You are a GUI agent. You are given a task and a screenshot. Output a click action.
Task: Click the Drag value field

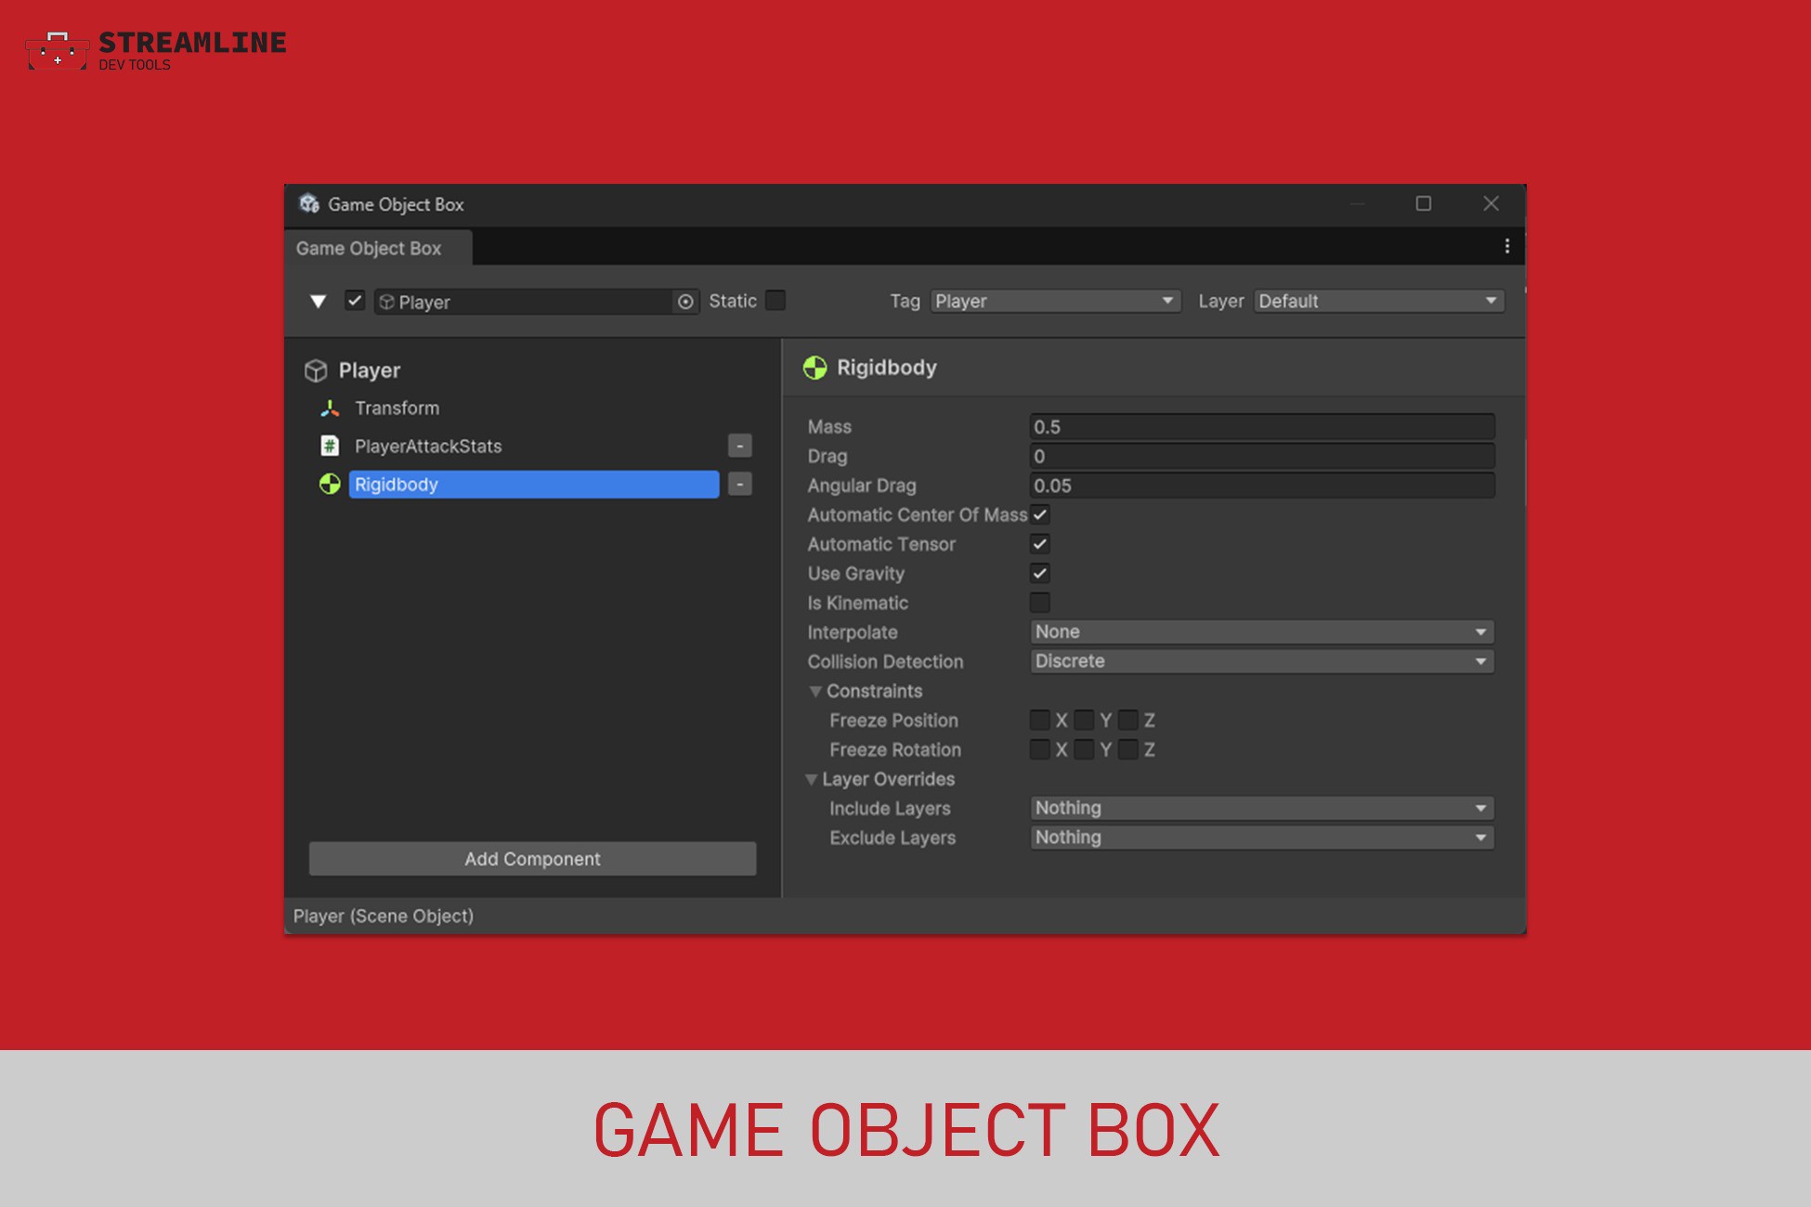(1262, 456)
